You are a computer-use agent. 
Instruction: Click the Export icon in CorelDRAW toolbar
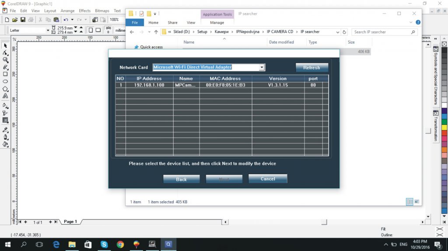tap(103, 20)
